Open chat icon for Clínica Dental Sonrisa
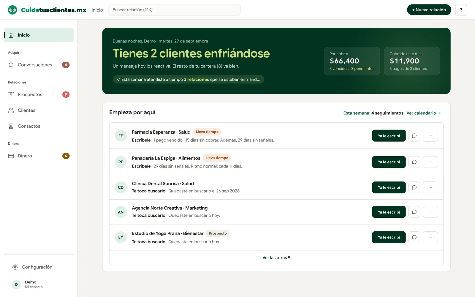This screenshot has width=475, height=297. [414, 187]
